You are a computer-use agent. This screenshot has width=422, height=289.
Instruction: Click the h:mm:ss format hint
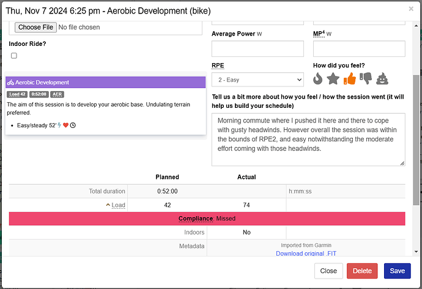[300, 191]
